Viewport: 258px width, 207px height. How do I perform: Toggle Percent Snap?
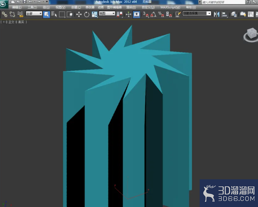[x=161, y=14]
